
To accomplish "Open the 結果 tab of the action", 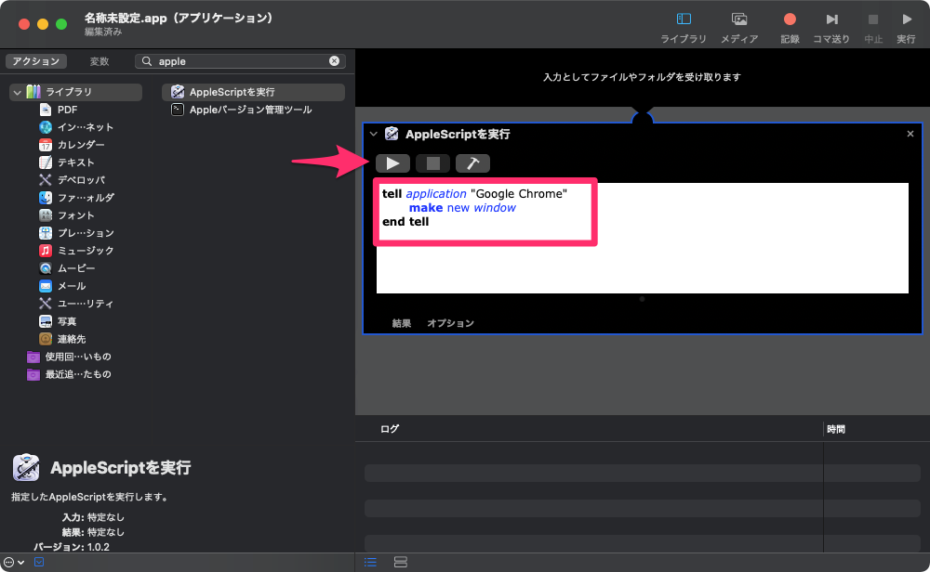I will click(x=402, y=323).
